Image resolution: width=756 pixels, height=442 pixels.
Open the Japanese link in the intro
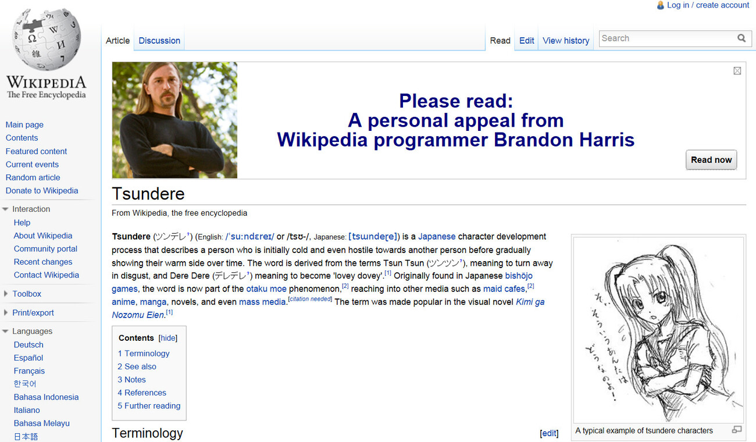pos(437,237)
